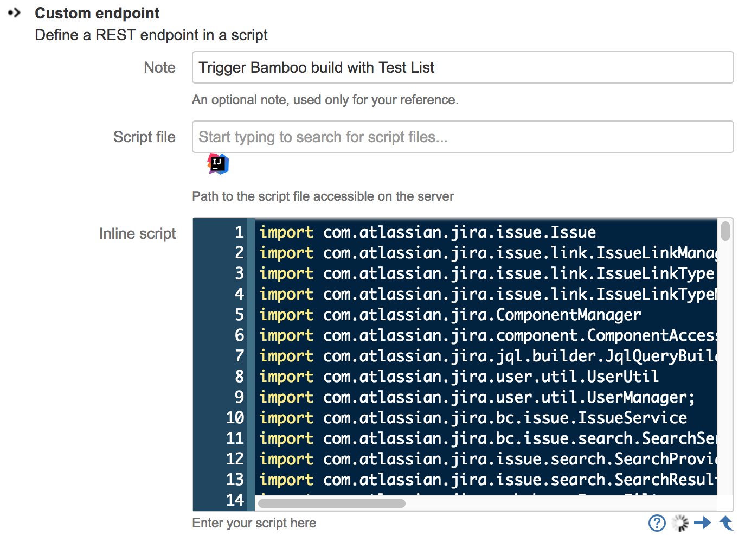Click the blue curved up arrow icon
This screenshot has width=745, height=535.
pyautogui.click(x=726, y=523)
